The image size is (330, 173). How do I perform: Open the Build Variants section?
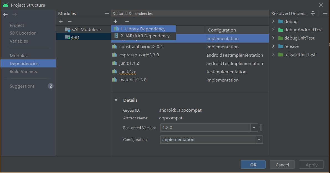click(23, 72)
